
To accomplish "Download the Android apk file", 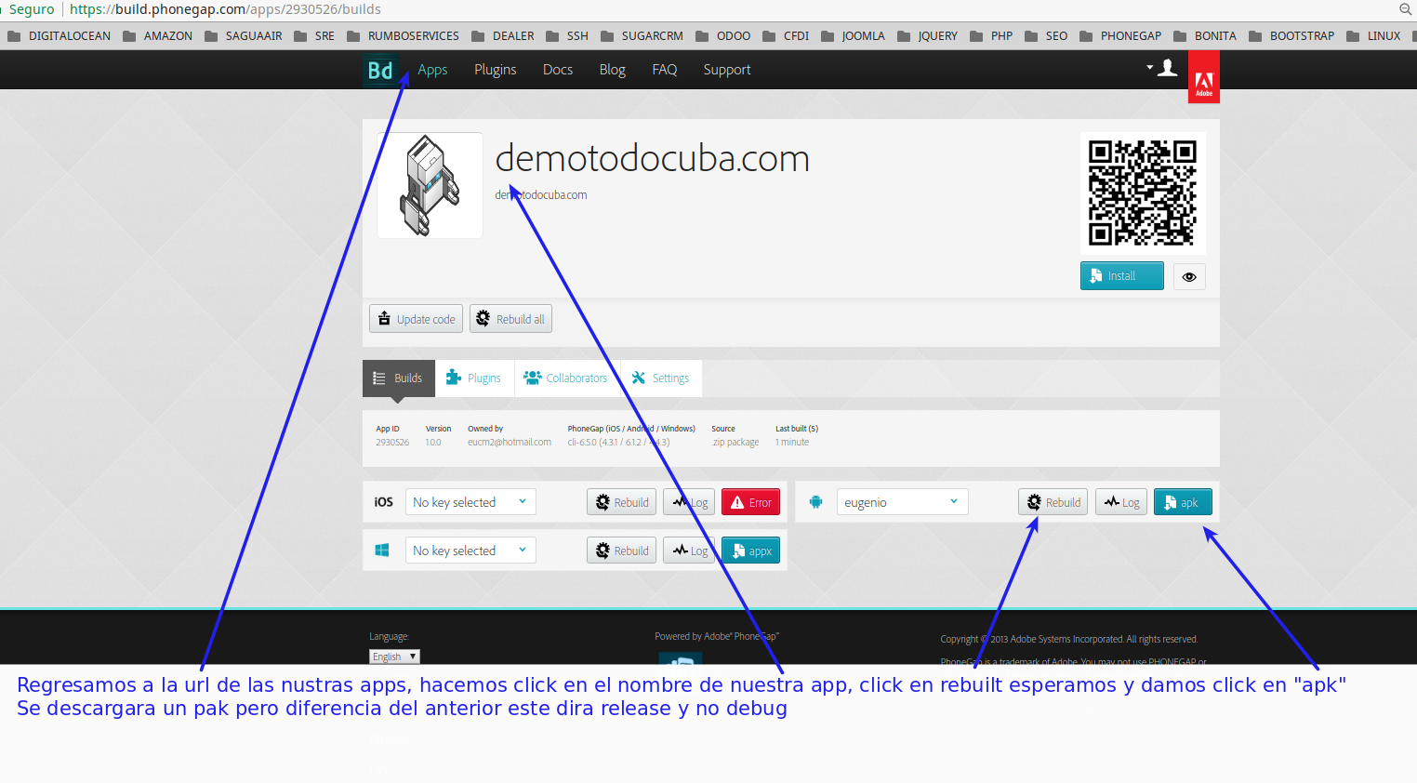I will coord(1183,502).
